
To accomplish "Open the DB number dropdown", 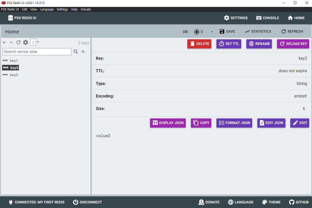I will coord(212,32).
